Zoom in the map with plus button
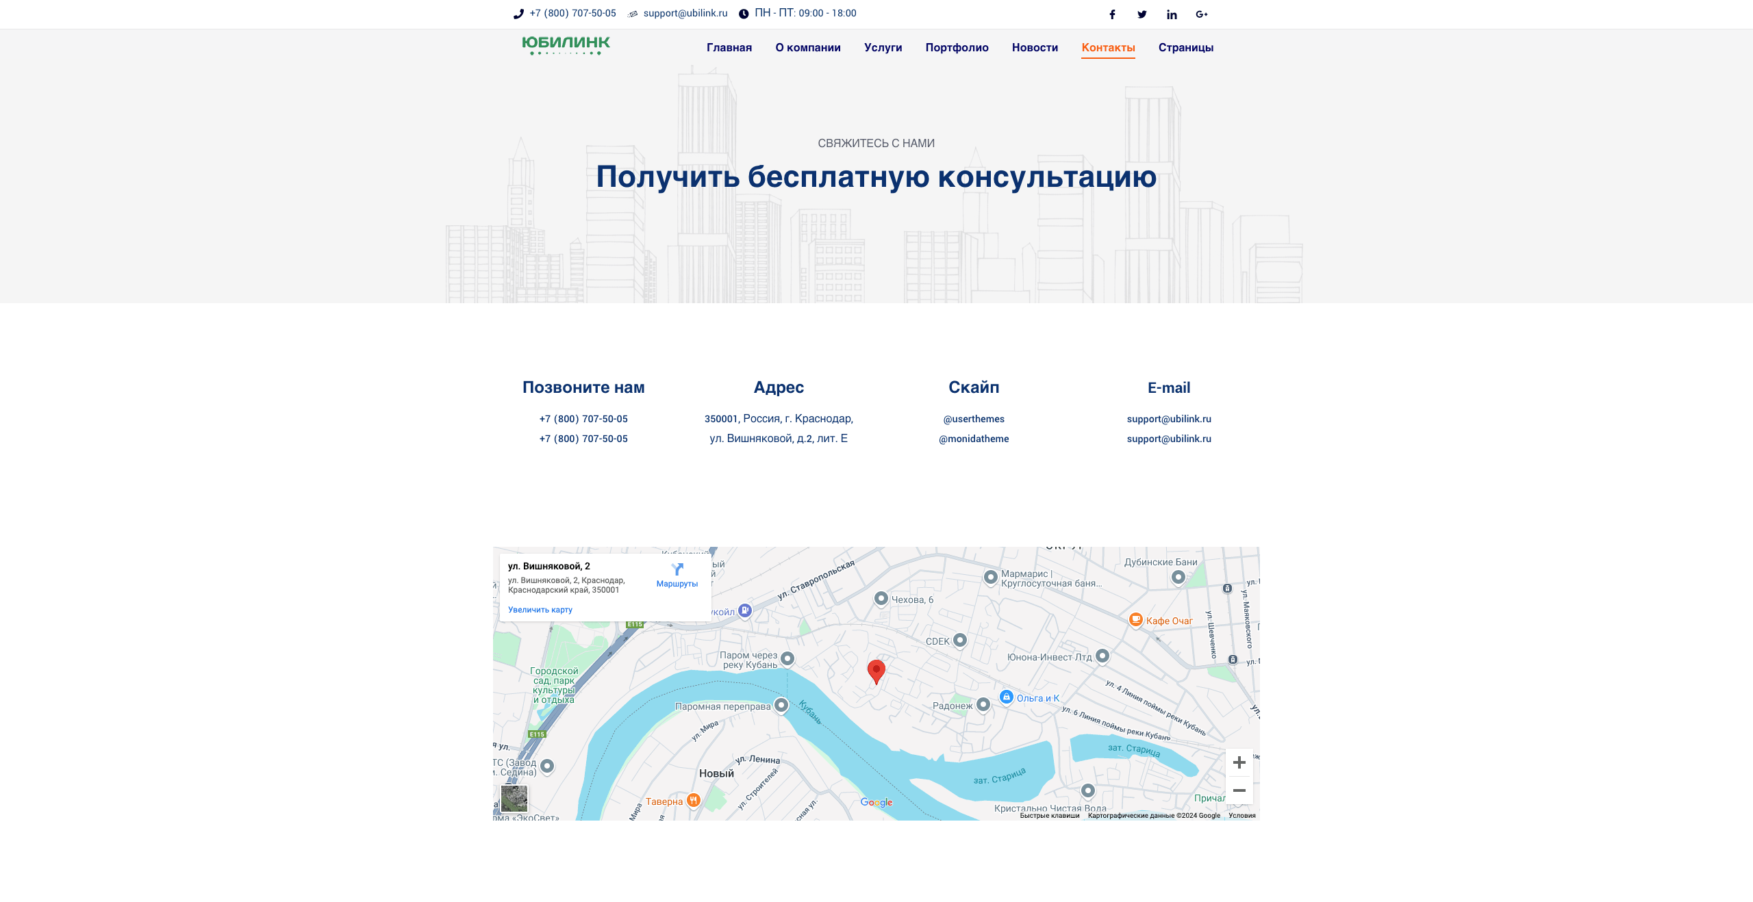 point(1239,762)
